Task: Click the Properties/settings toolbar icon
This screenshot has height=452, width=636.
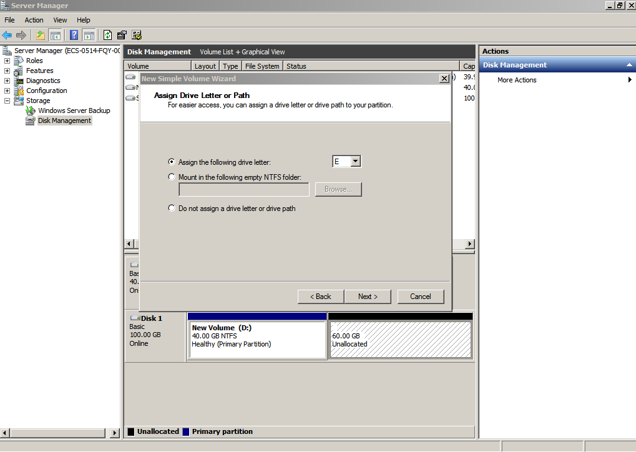Action: (122, 36)
